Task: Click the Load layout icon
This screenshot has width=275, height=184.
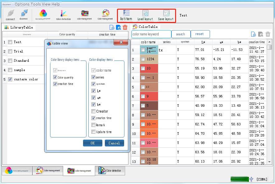Action: [145, 15]
